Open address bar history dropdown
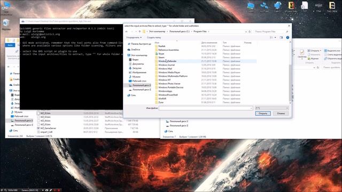Screen dimensions: 342x192 click(246, 31)
